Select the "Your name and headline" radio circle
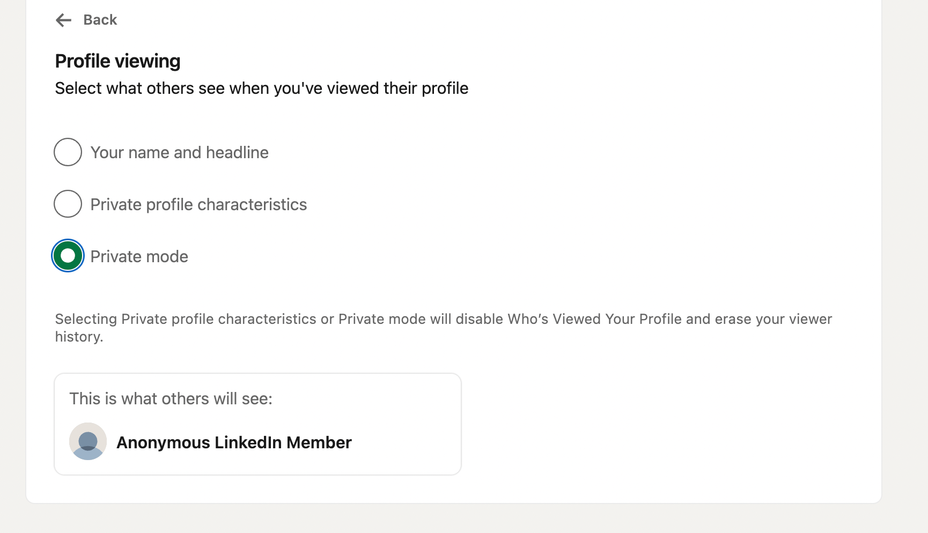The image size is (928, 533). pyautogui.click(x=68, y=152)
